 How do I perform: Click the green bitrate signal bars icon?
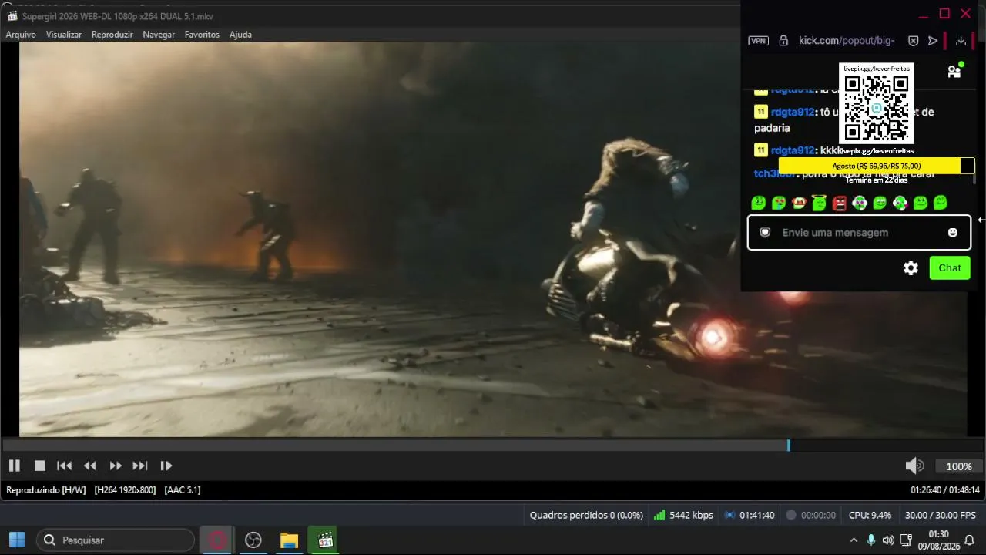point(659,515)
